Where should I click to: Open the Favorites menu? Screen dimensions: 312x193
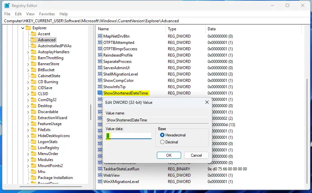[47, 14]
